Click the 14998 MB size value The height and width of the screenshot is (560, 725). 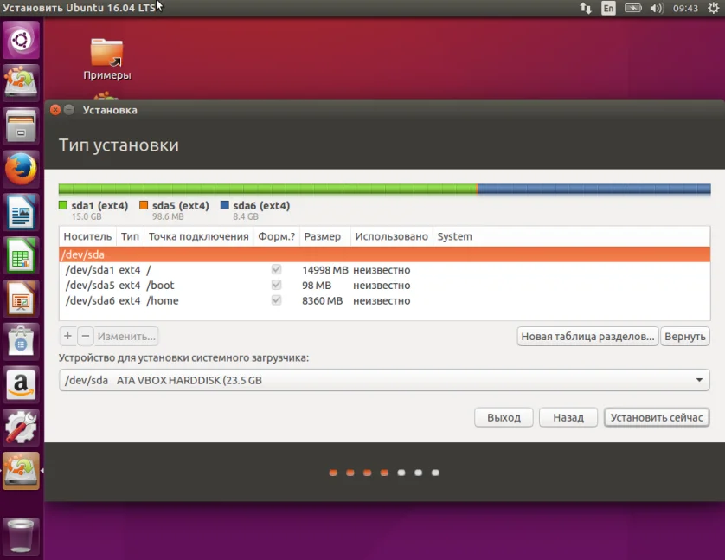coord(325,270)
